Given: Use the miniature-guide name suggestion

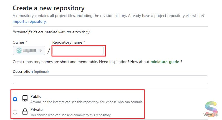Looking at the screenshot, I should [165, 62].
